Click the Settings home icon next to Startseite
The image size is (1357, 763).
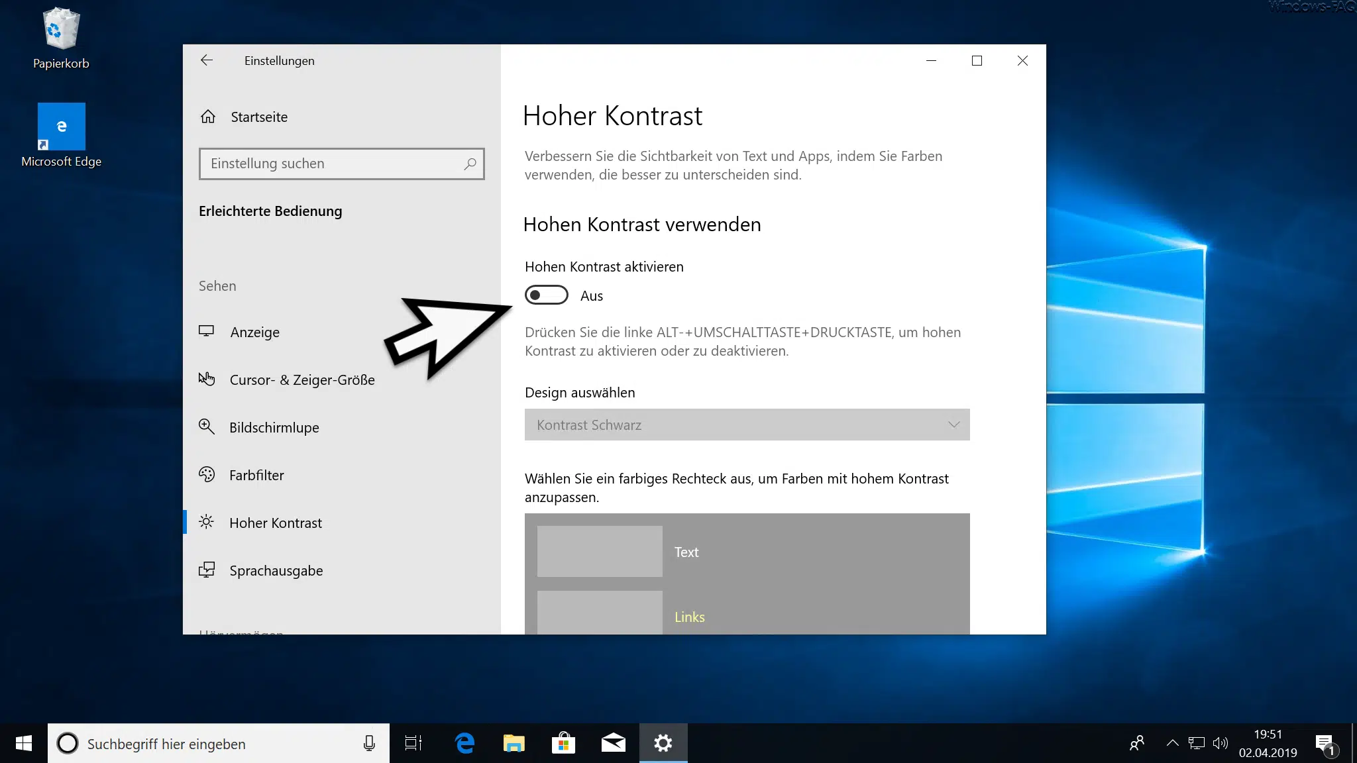point(207,117)
